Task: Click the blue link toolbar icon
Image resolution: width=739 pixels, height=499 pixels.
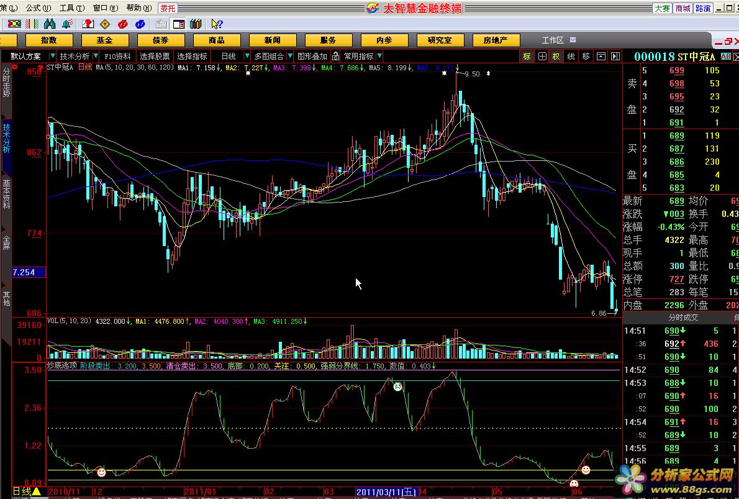Action: [x=140, y=24]
